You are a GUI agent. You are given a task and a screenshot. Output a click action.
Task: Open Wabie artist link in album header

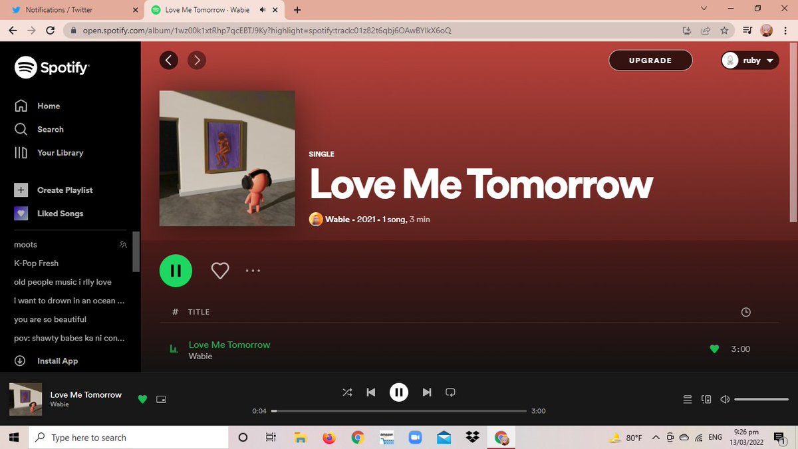tap(337, 220)
